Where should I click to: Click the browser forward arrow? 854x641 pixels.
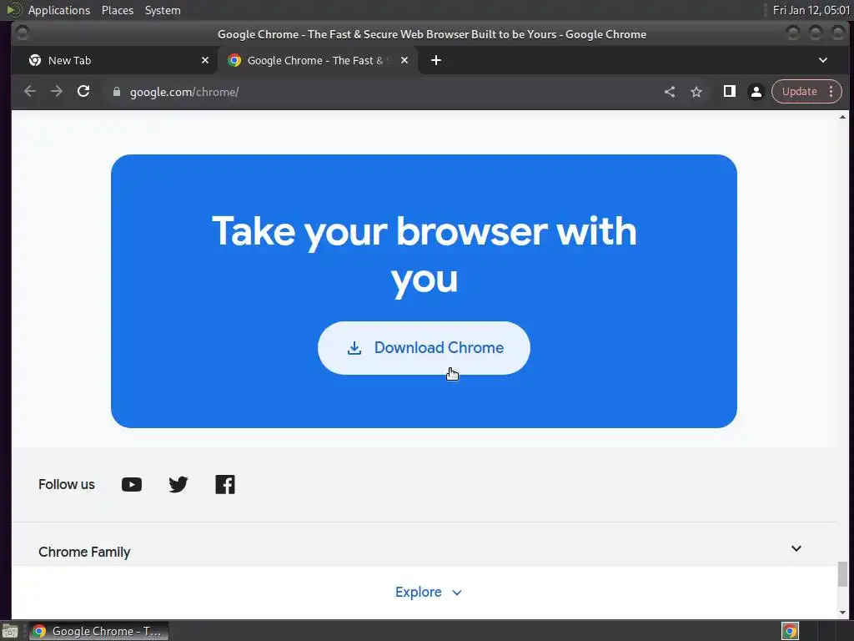[57, 92]
